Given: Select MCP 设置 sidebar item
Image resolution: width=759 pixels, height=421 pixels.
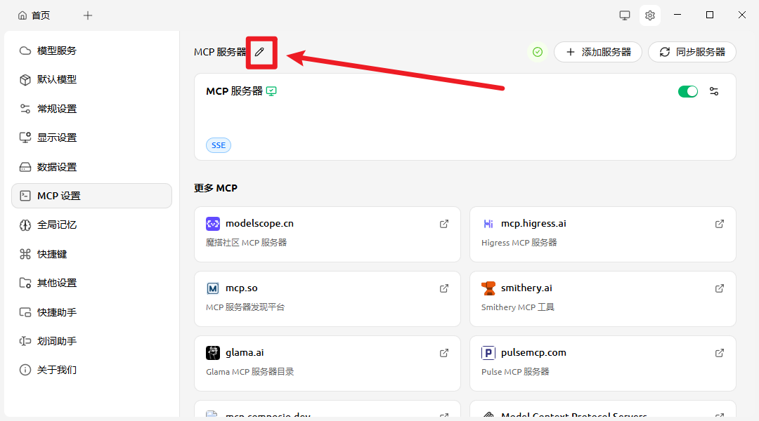Looking at the screenshot, I should coord(92,196).
